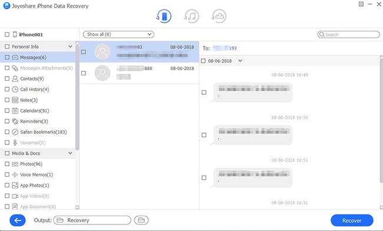Click the message pane vertical scrollbar

(381, 121)
